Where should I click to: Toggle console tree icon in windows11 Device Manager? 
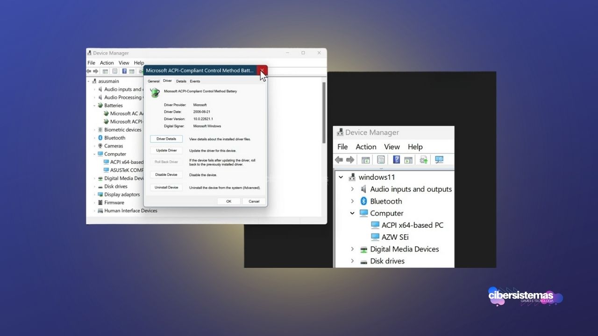pyautogui.click(x=365, y=160)
